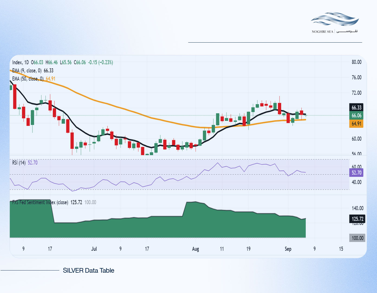The width and height of the screenshot is (377, 293).
Task: Click the 15 date axis label
Action: [341, 249]
